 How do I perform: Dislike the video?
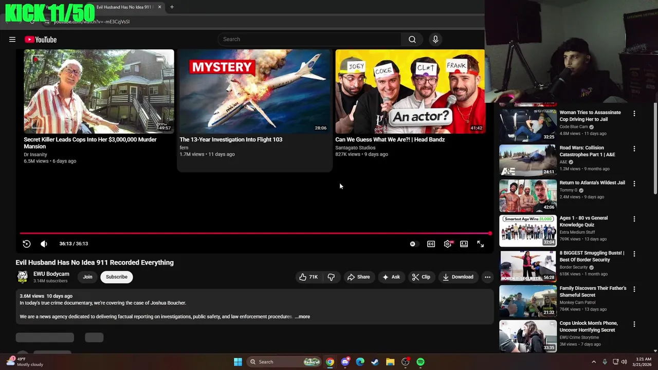pos(331,277)
